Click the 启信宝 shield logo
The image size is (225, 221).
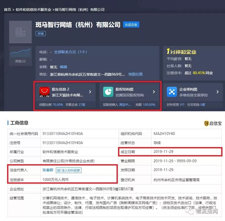[207, 123]
